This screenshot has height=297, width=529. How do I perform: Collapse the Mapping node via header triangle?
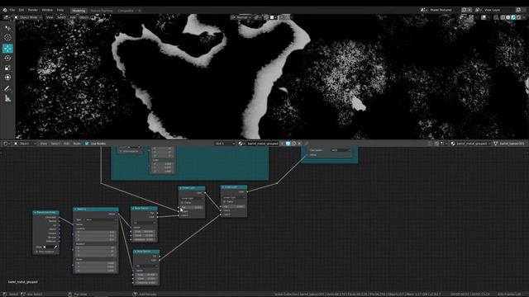pyautogui.click(x=75, y=209)
